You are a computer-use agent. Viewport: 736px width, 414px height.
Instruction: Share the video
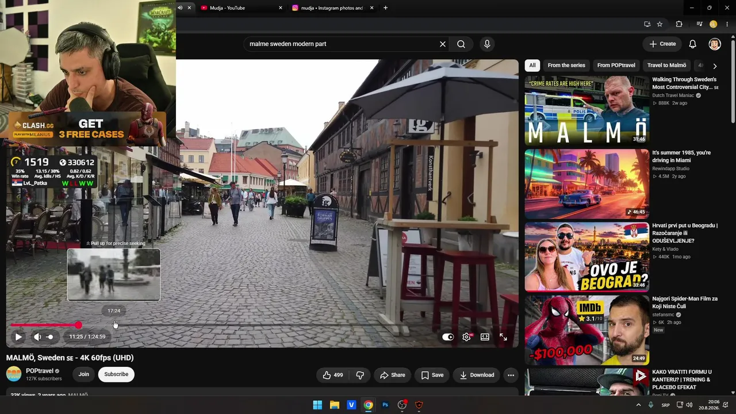click(393, 375)
